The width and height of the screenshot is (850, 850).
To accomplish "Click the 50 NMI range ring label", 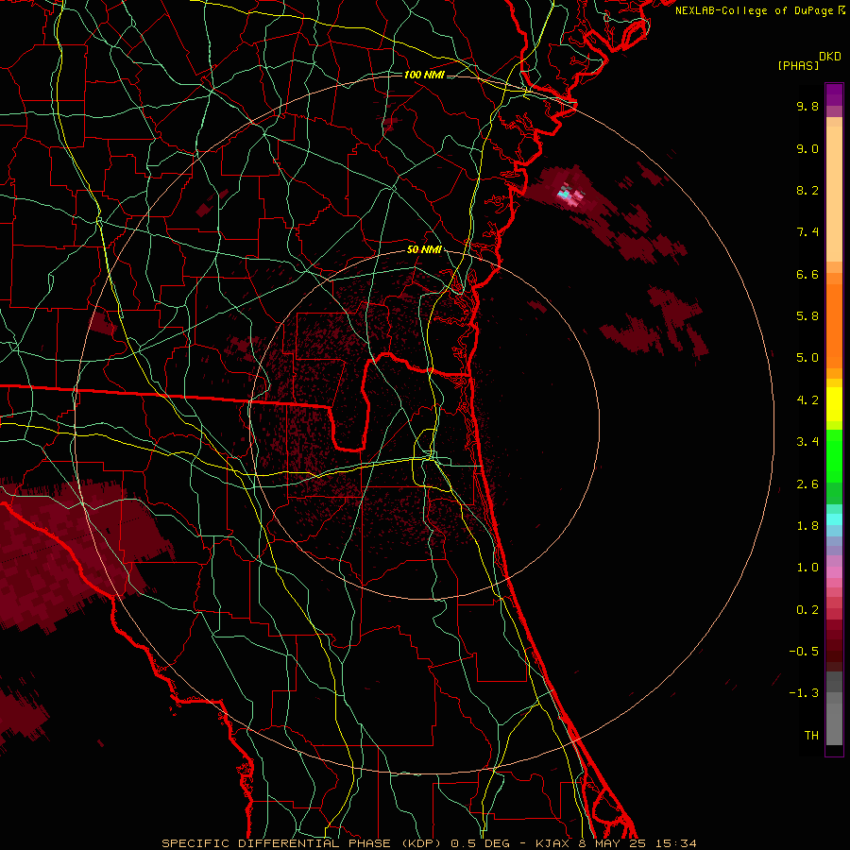I will (424, 250).
